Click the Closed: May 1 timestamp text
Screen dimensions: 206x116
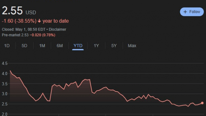pos(23,29)
